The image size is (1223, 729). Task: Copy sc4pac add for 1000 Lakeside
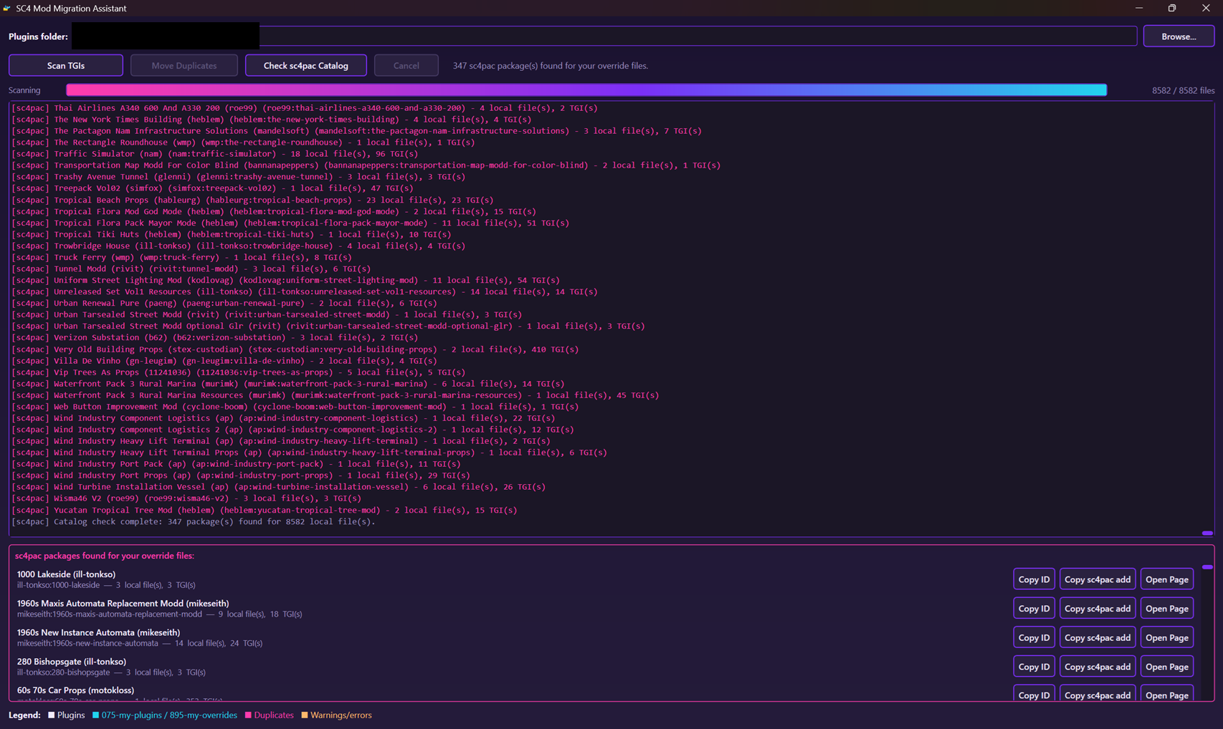pyautogui.click(x=1098, y=579)
